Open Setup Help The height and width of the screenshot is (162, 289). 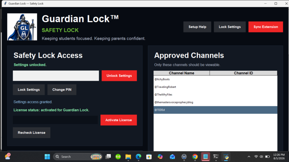coord(197,27)
